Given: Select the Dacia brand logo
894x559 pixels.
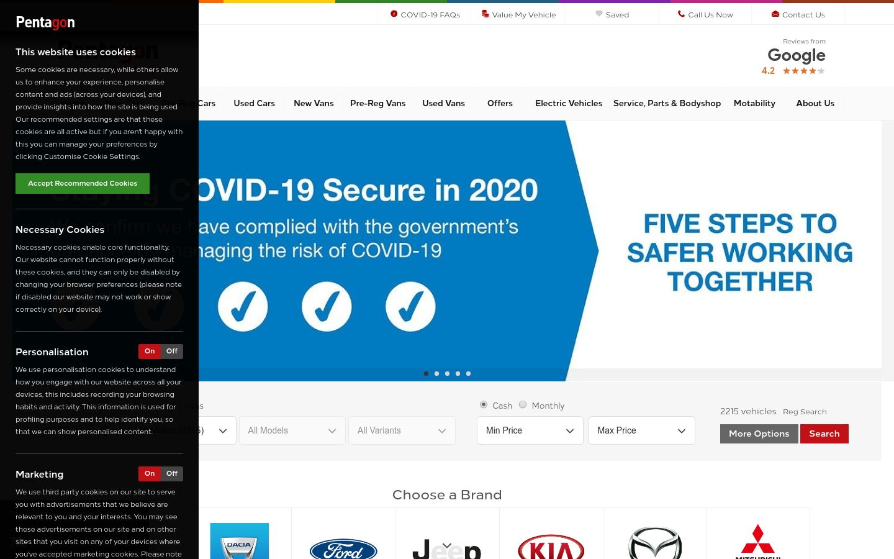Looking at the screenshot, I should coord(239,541).
